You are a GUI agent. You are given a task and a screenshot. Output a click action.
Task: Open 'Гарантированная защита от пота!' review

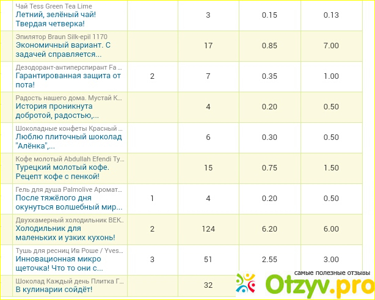coord(68,80)
